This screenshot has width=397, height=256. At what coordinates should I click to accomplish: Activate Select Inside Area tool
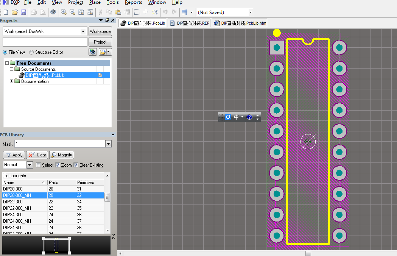pos(137,12)
